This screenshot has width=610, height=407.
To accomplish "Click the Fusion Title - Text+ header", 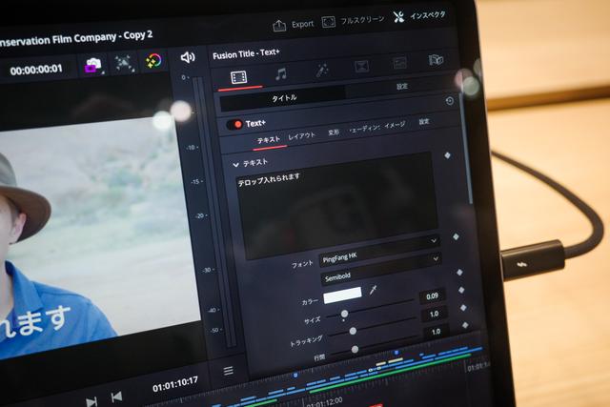I will (x=246, y=54).
